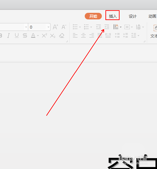Click the decrease font size A- icon
The image size is (157, 169).
pyautogui.click(x=64, y=27)
